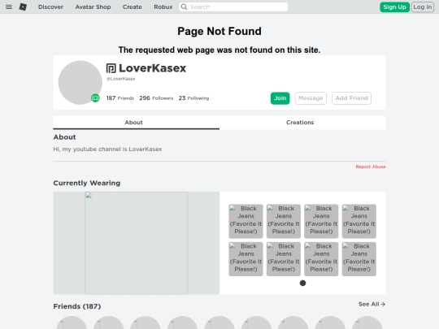Click the Roblox logo icon
Image resolution: width=439 pixels, height=329 pixels.
23,7
